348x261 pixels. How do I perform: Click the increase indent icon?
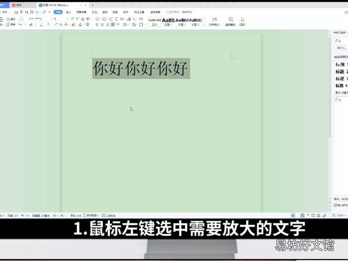pyautogui.click(x=116, y=19)
